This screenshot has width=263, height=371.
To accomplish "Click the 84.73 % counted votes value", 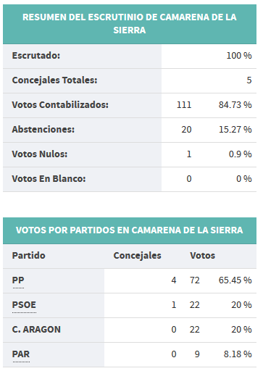I will click(x=235, y=105).
